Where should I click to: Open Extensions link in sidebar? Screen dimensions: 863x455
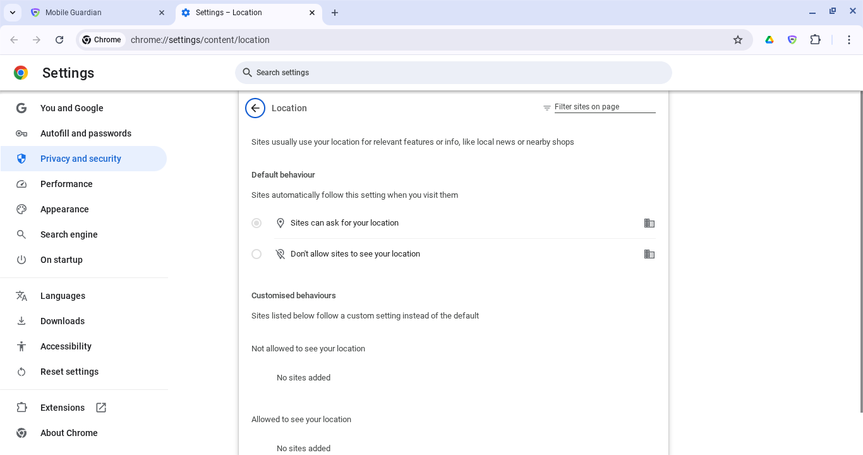point(63,408)
